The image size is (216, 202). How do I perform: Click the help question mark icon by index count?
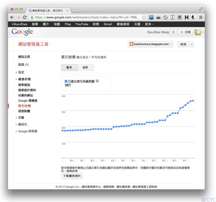[x=97, y=81]
